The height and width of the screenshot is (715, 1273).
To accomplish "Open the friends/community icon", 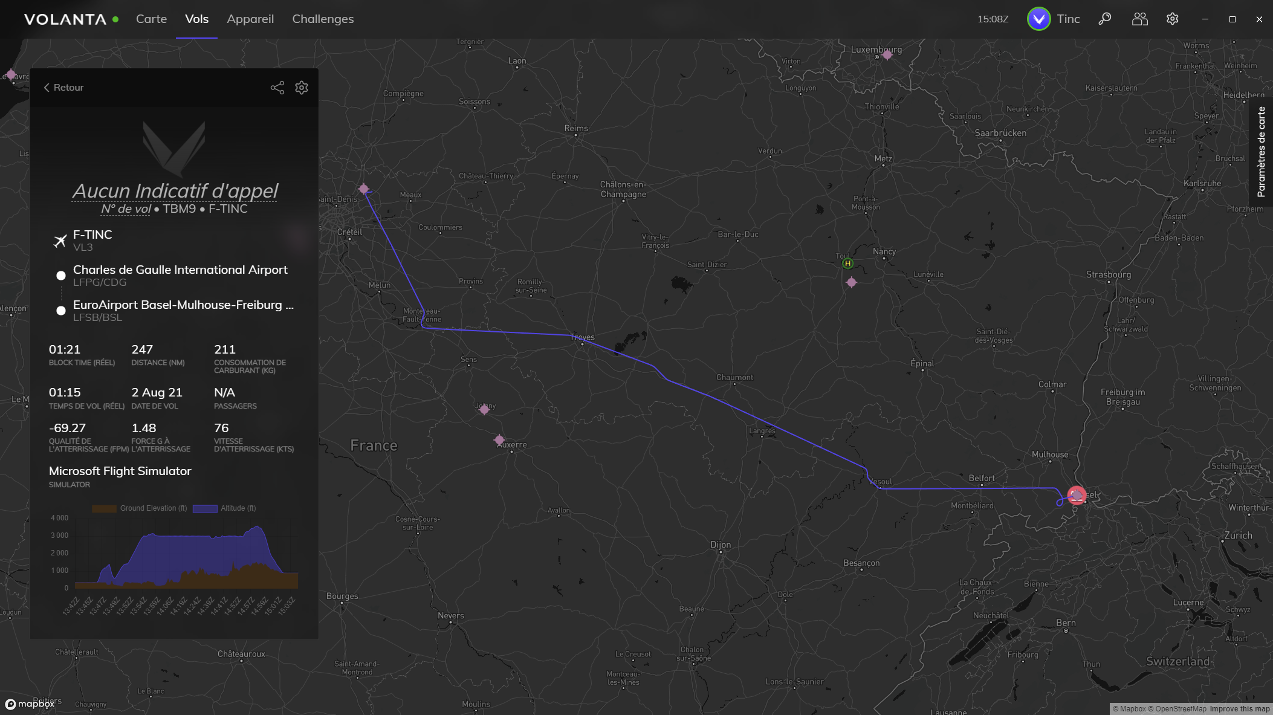I will (x=1139, y=19).
